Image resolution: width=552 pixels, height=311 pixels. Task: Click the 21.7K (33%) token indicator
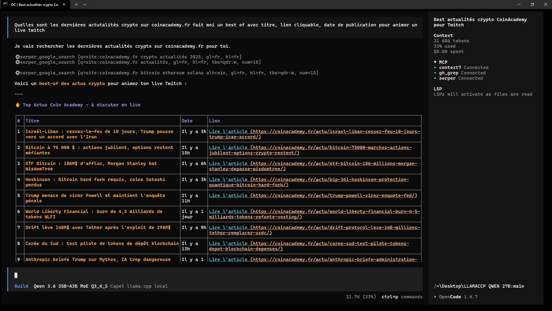pos(362,297)
